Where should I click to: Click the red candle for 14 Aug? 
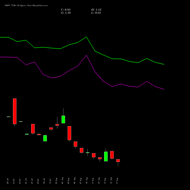(x=112, y=155)
